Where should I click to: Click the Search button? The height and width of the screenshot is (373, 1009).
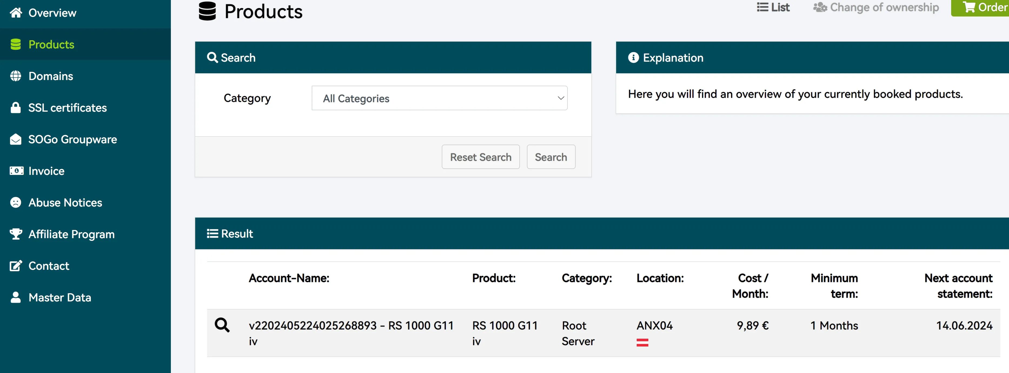551,157
